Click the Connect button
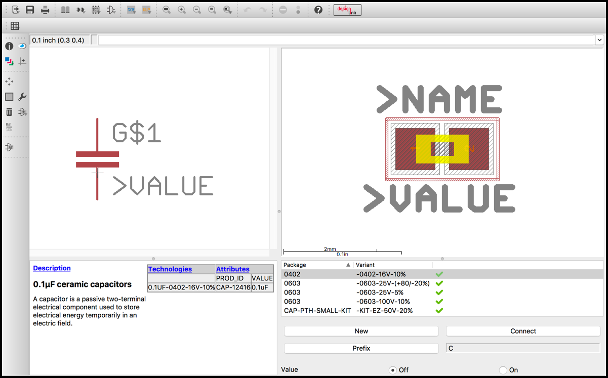Screen dimensions: 608x378 click(523, 331)
